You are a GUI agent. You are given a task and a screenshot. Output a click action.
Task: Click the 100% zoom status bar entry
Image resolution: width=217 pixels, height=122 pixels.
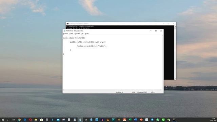click(133, 92)
